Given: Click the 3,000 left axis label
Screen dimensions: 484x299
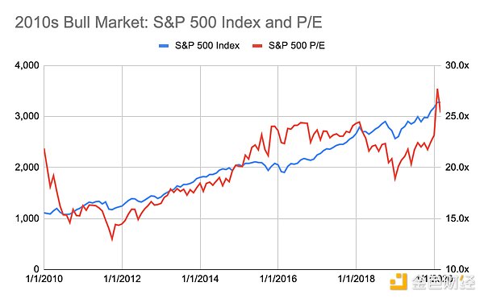Looking at the screenshot, I should click(x=27, y=116).
